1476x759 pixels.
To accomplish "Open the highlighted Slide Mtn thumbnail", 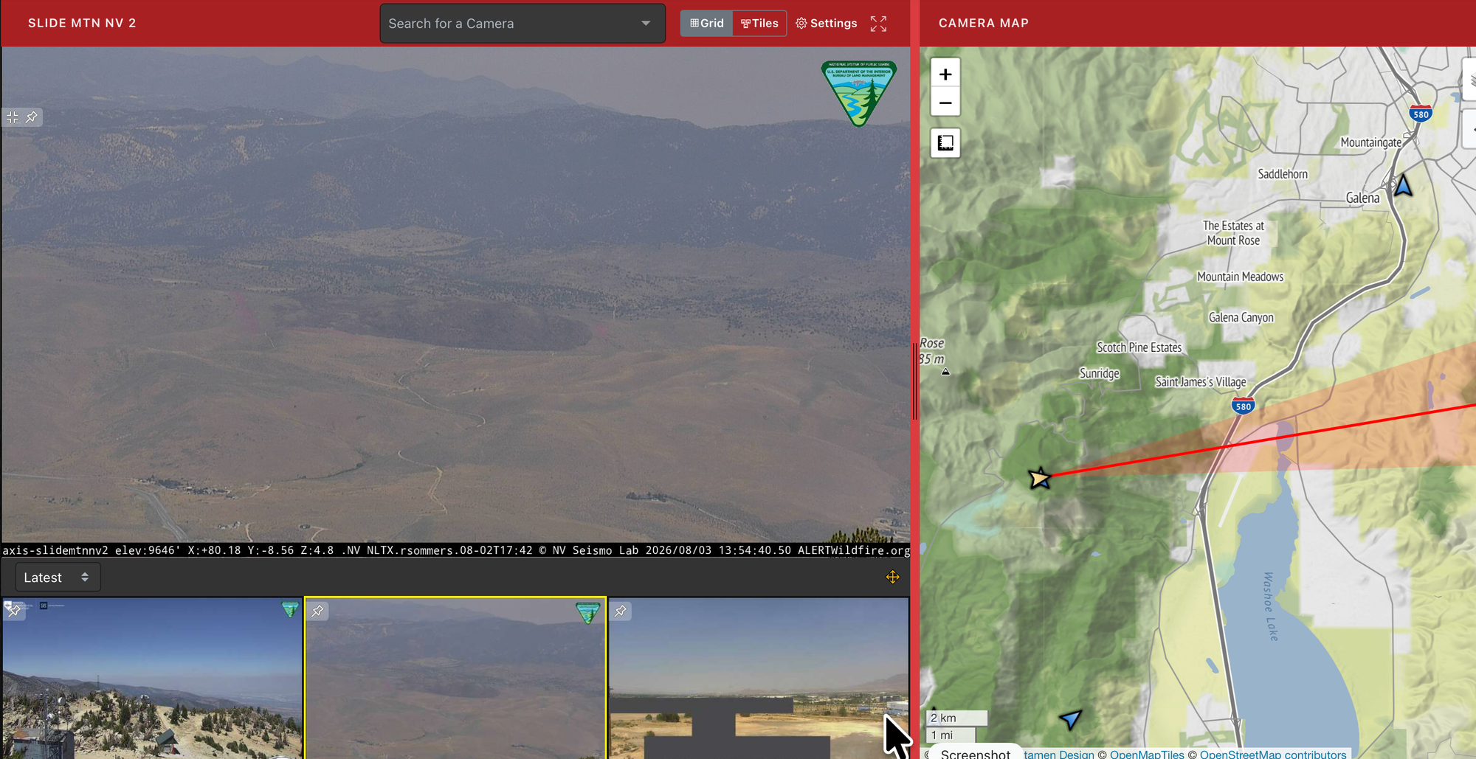I will coord(455,679).
